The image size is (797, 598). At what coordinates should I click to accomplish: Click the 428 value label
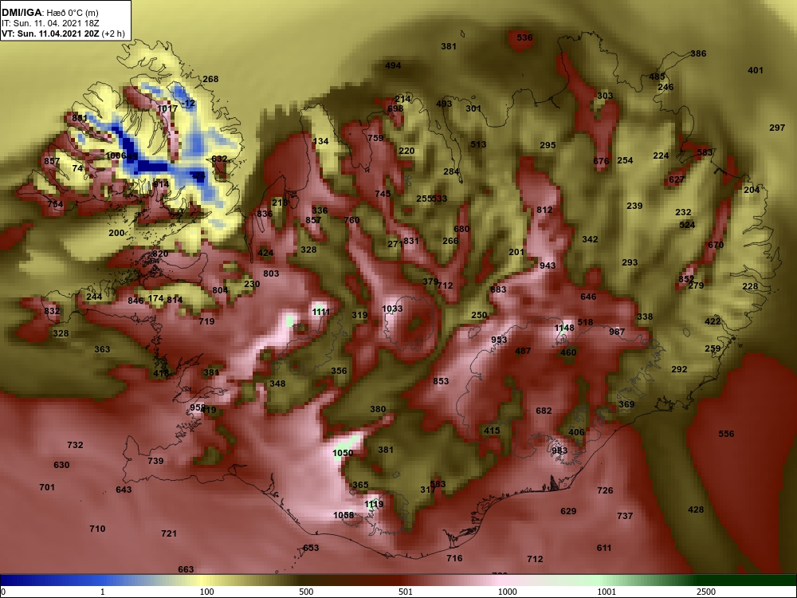click(x=696, y=510)
